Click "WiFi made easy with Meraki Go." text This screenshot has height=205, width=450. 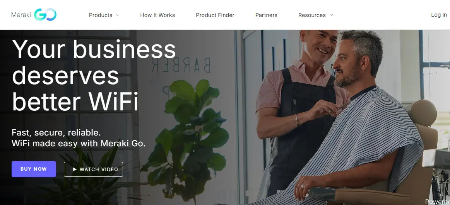[79, 143]
